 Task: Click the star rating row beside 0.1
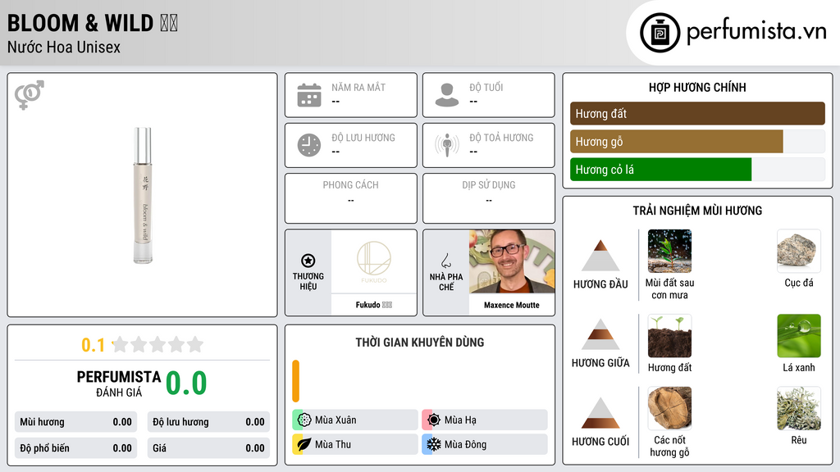coord(157,344)
